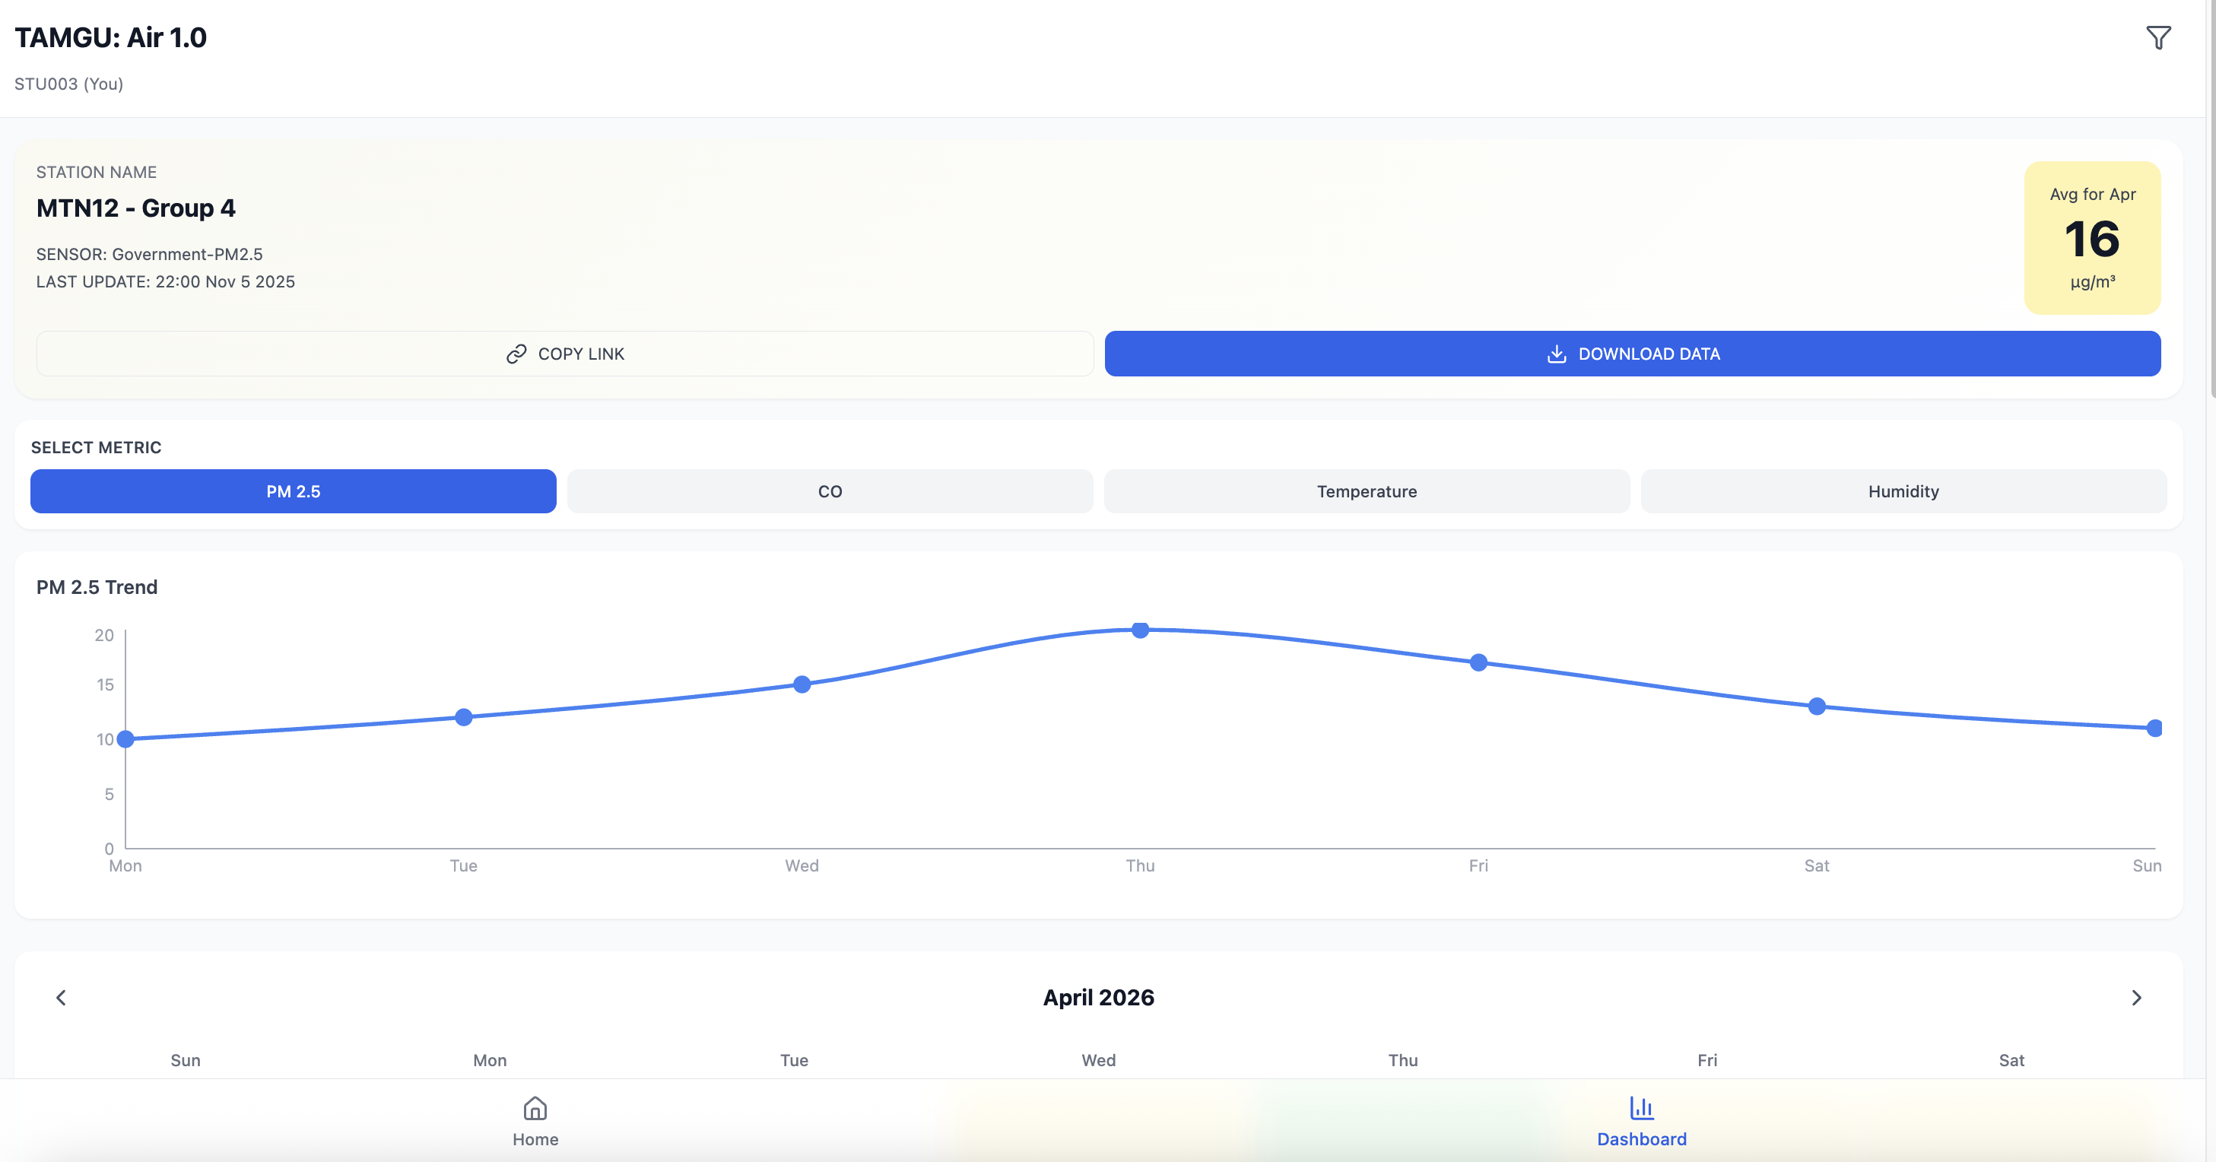
Task: Select the CO metric
Action: pos(830,491)
